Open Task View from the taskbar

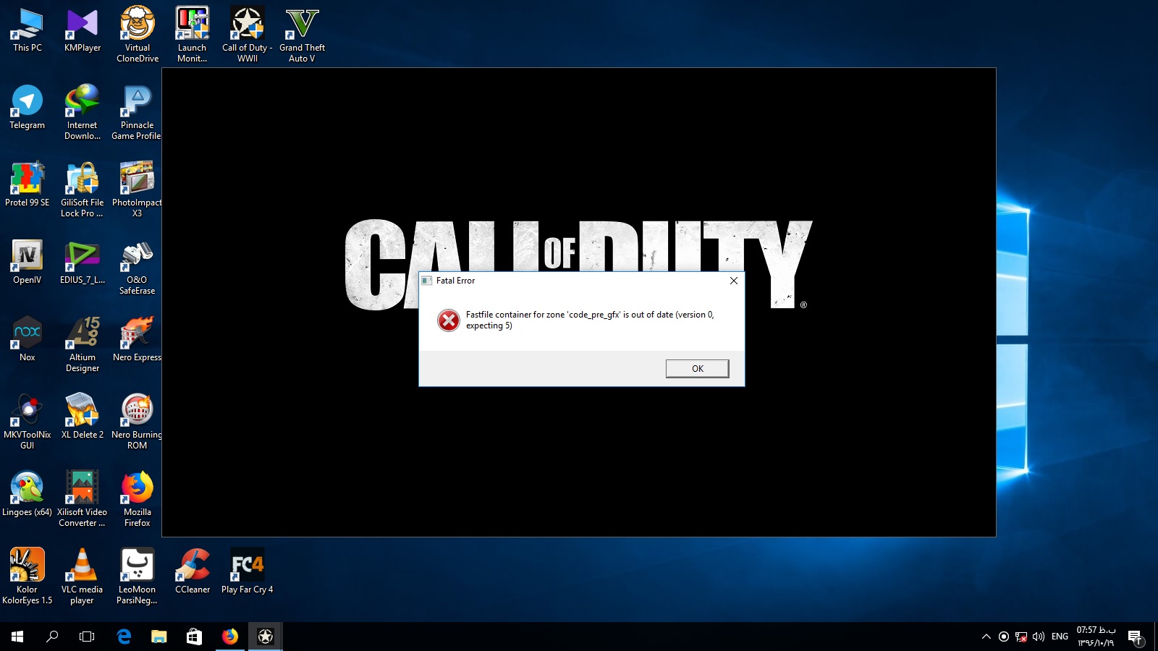tap(87, 637)
